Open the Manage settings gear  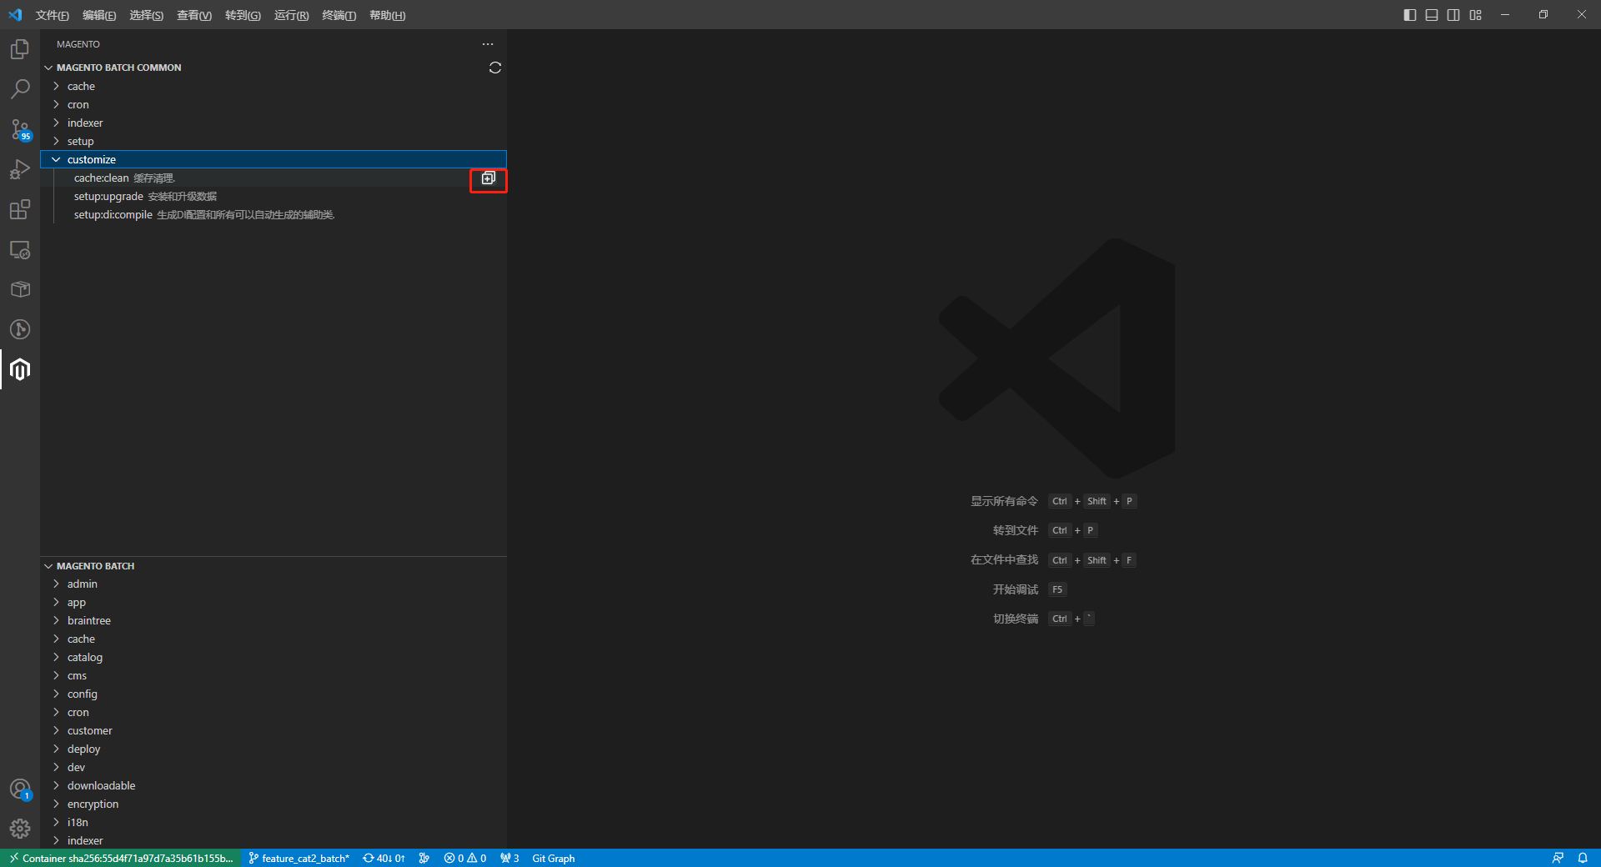point(20,829)
